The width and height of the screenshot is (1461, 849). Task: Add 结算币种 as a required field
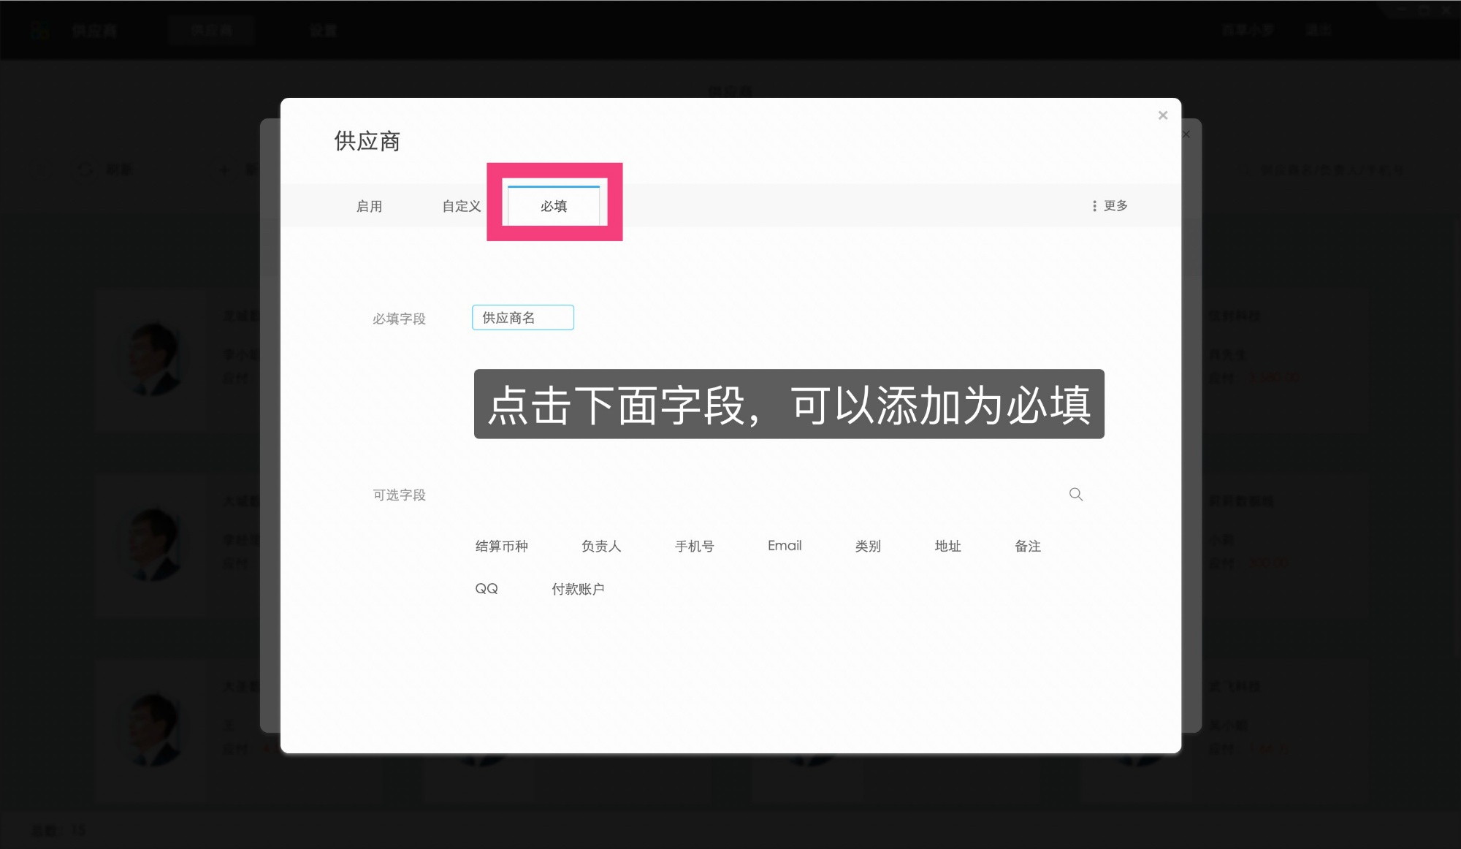pyautogui.click(x=501, y=546)
